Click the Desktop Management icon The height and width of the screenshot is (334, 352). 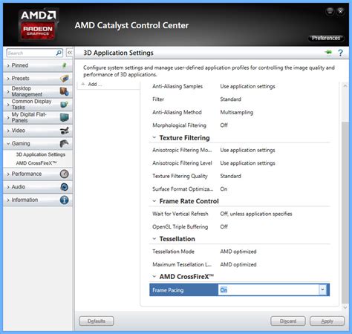coord(65,91)
